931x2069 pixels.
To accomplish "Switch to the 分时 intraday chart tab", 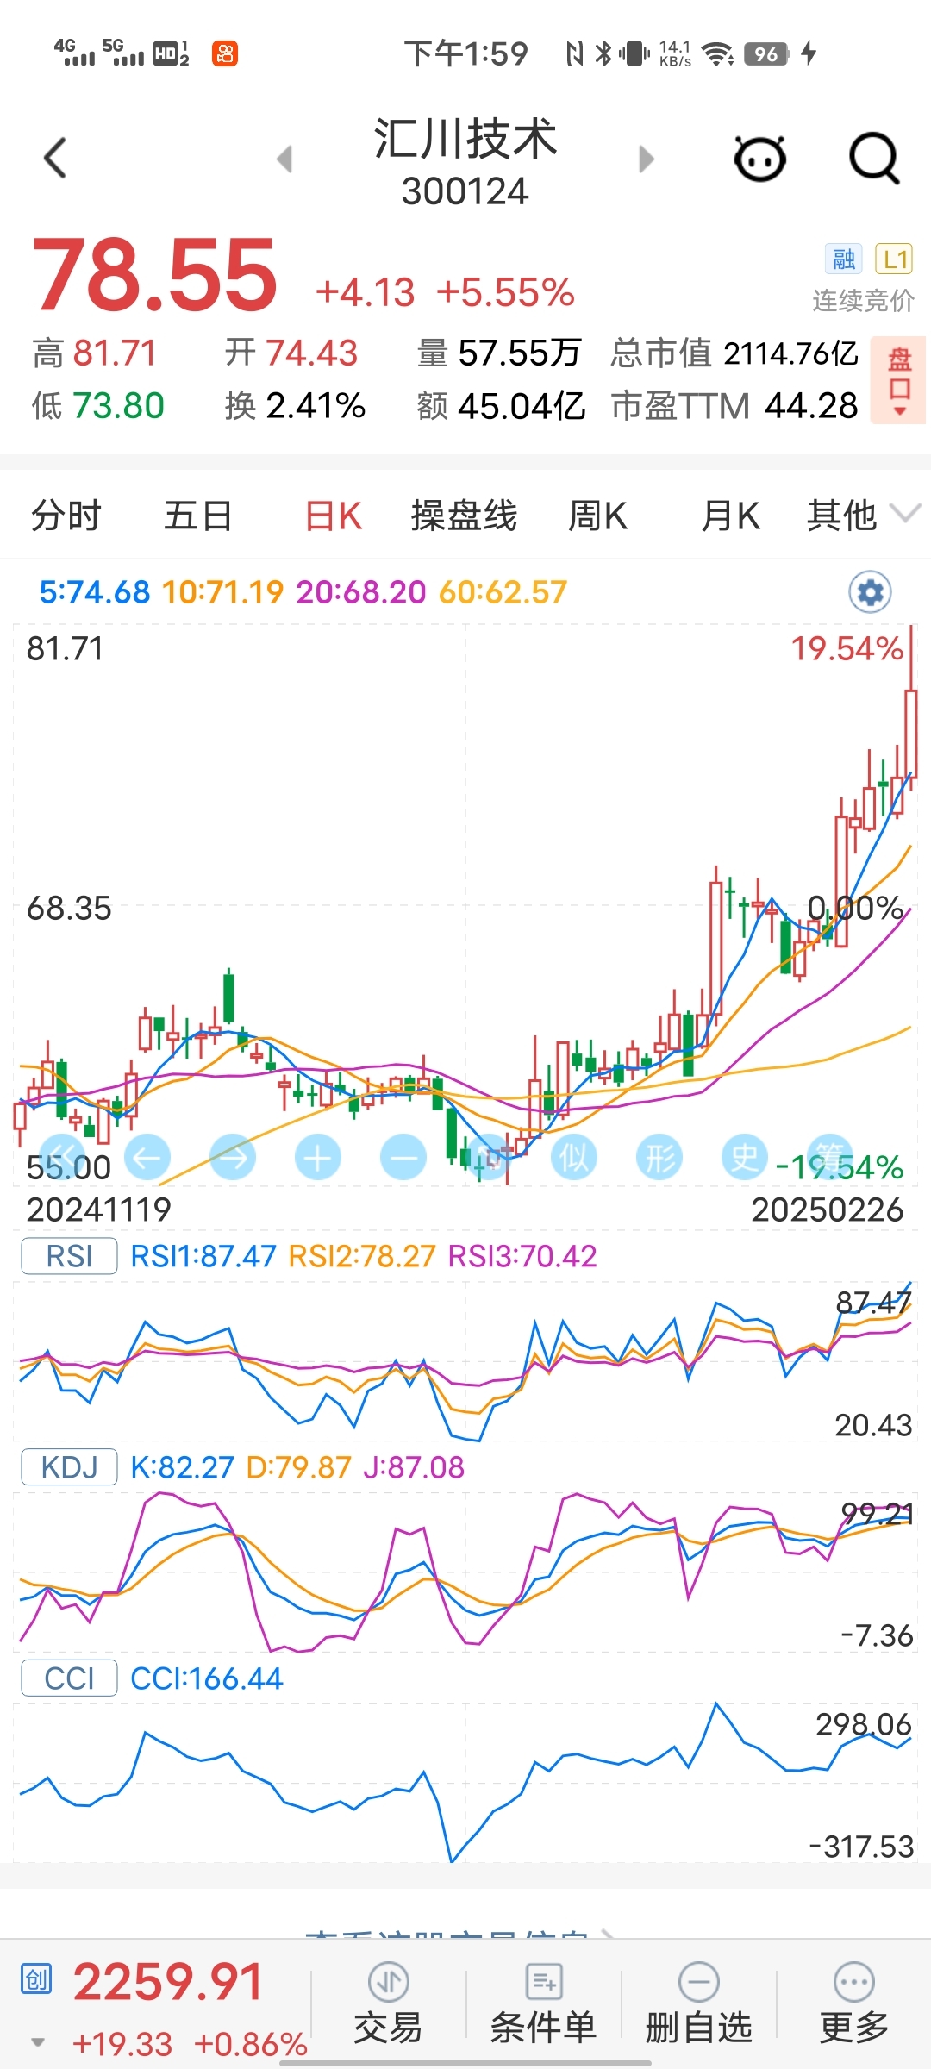I will tap(66, 516).
